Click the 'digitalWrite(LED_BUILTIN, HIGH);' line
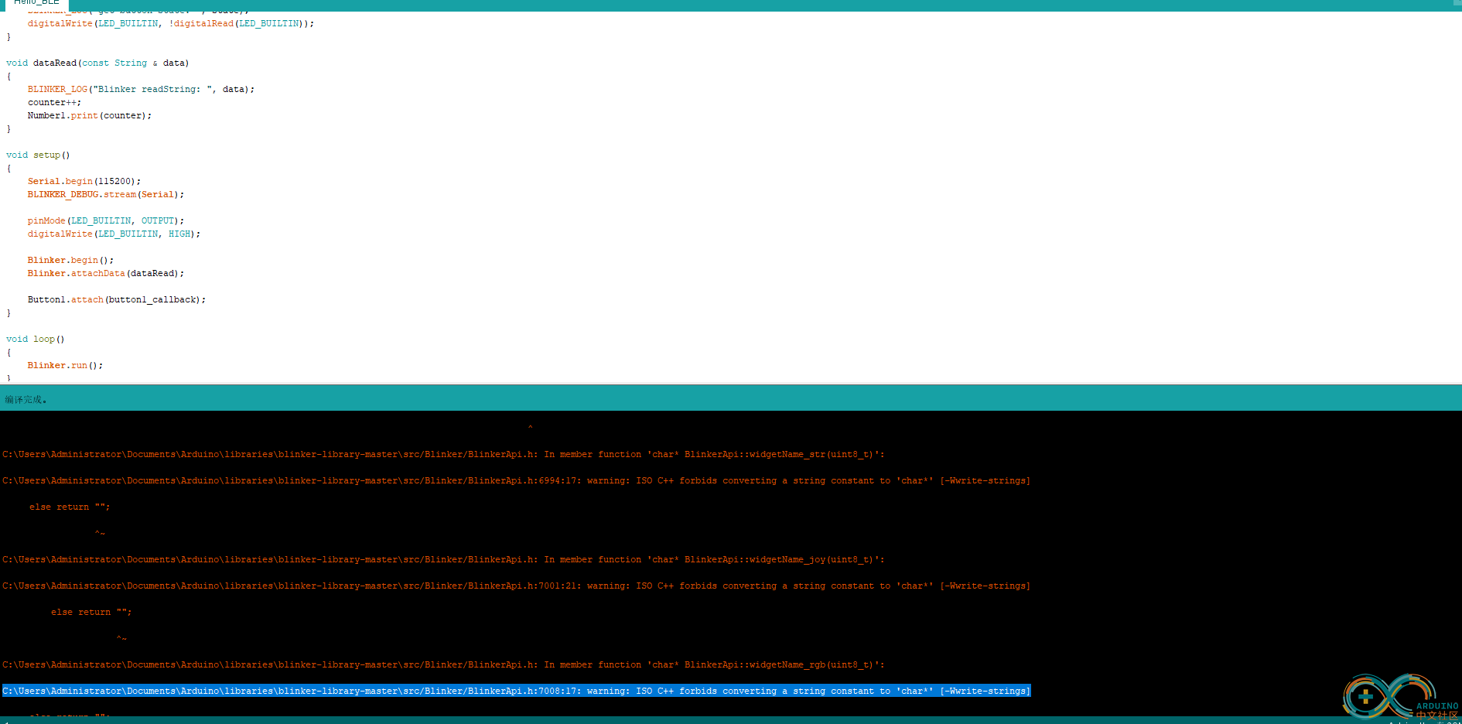This screenshot has height=724, width=1462. tap(114, 234)
